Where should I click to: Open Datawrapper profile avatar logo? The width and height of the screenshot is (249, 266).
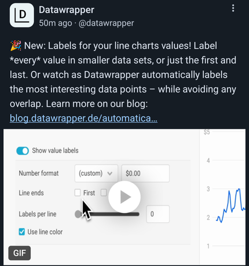point(21,15)
